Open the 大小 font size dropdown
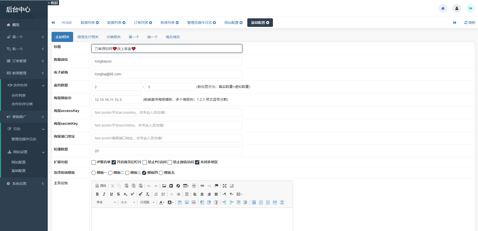The image size is (478, 231). click(x=127, y=202)
